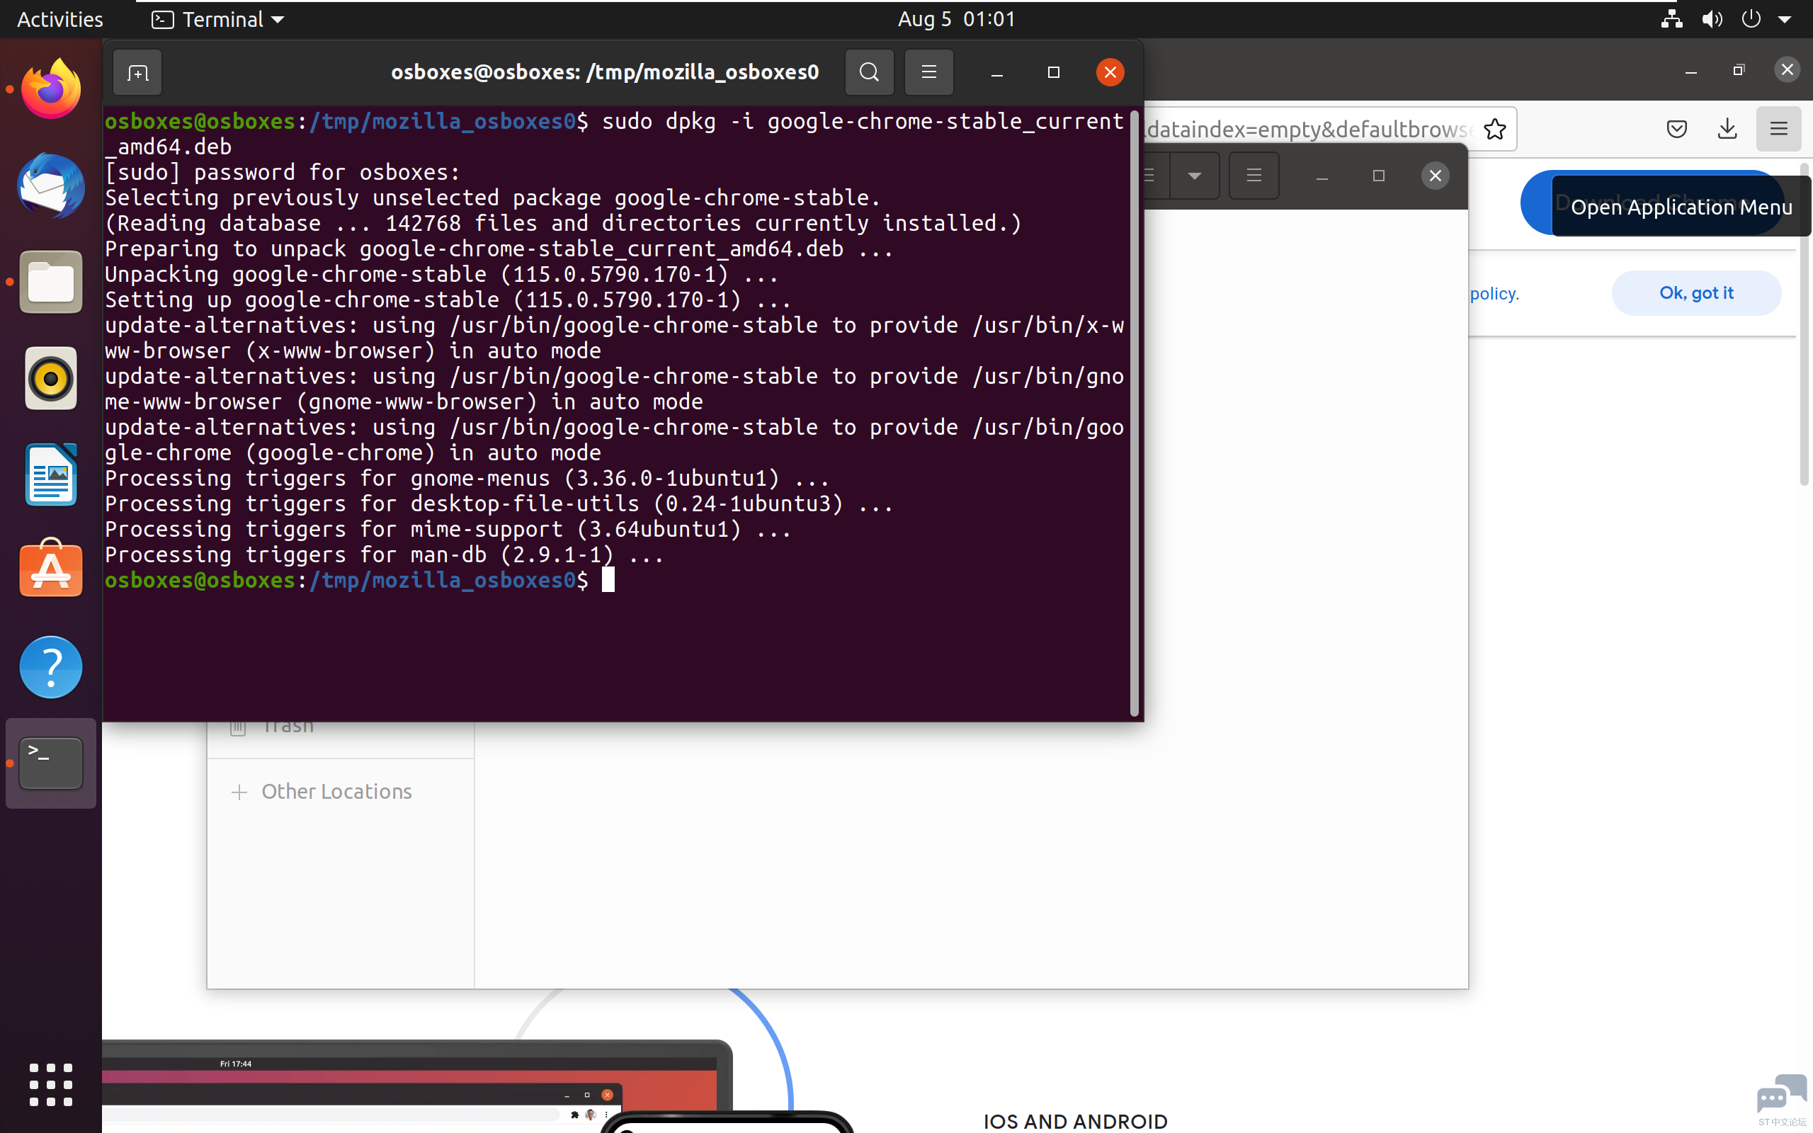Click the '[sudo] password for osboxes:' line
The width and height of the screenshot is (1813, 1133).
coord(283,172)
